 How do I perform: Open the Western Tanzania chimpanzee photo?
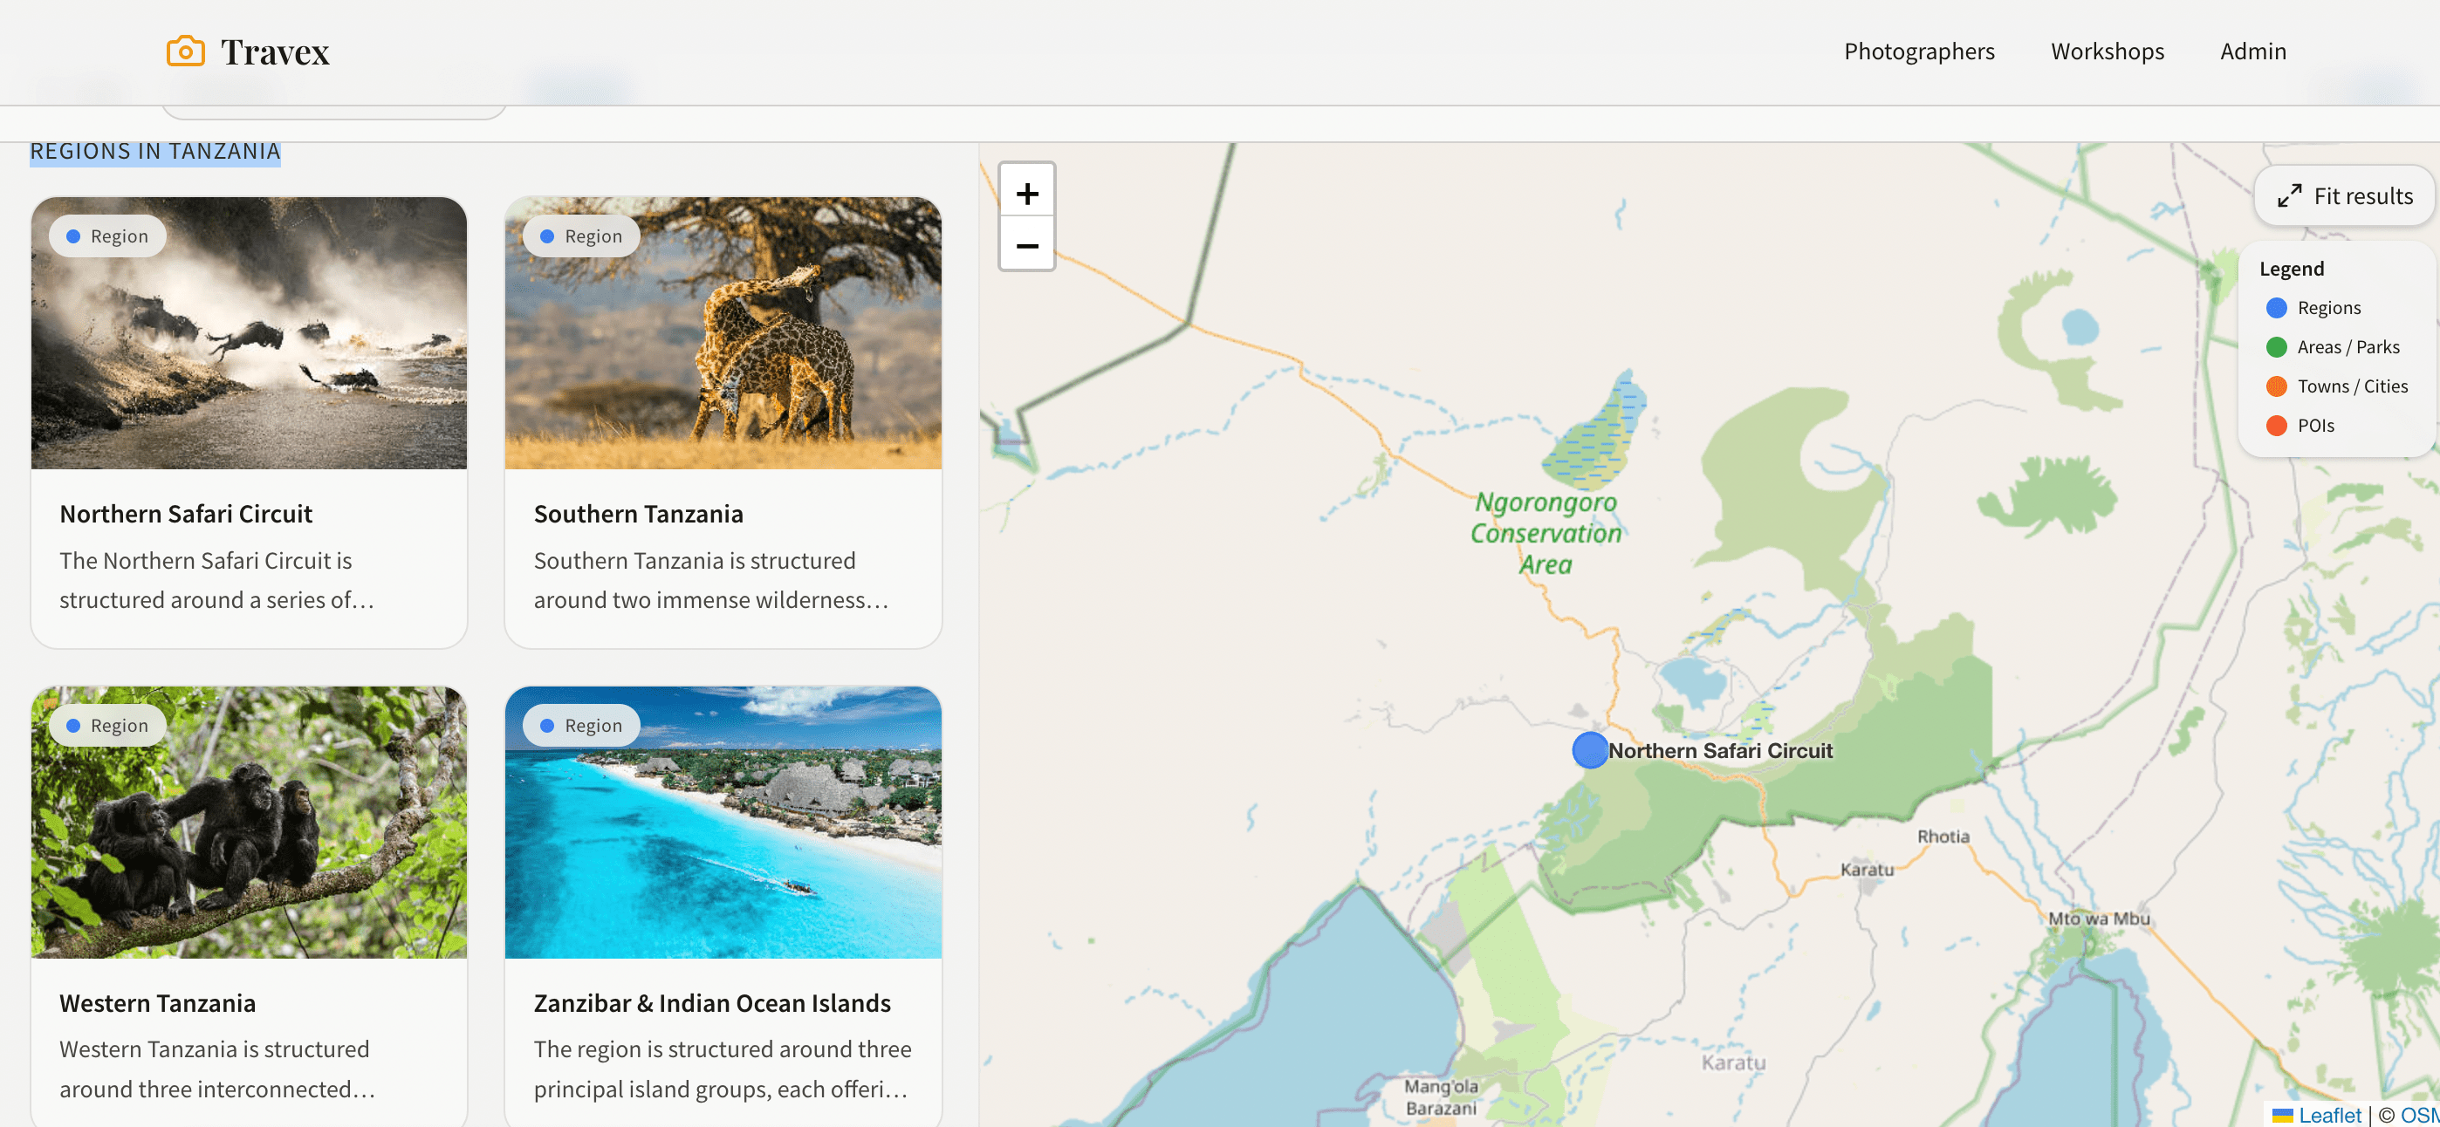[x=249, y=822]
